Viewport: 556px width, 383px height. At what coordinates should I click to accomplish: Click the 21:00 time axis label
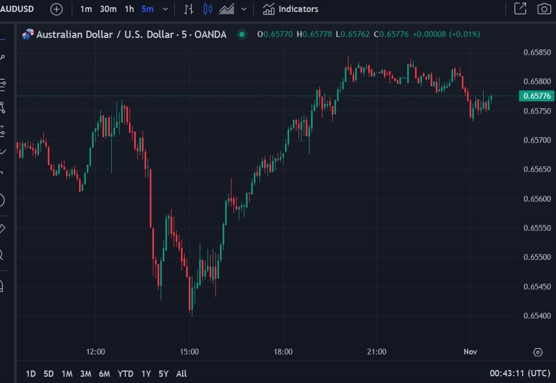coord(377,351)
